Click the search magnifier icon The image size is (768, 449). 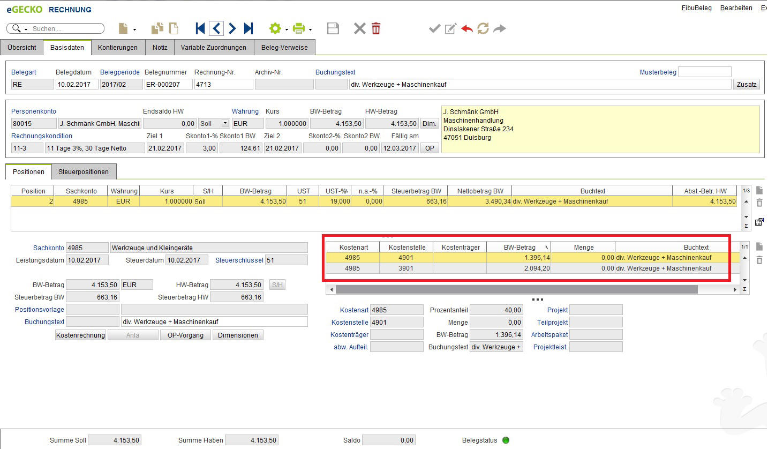click(17, 28)
